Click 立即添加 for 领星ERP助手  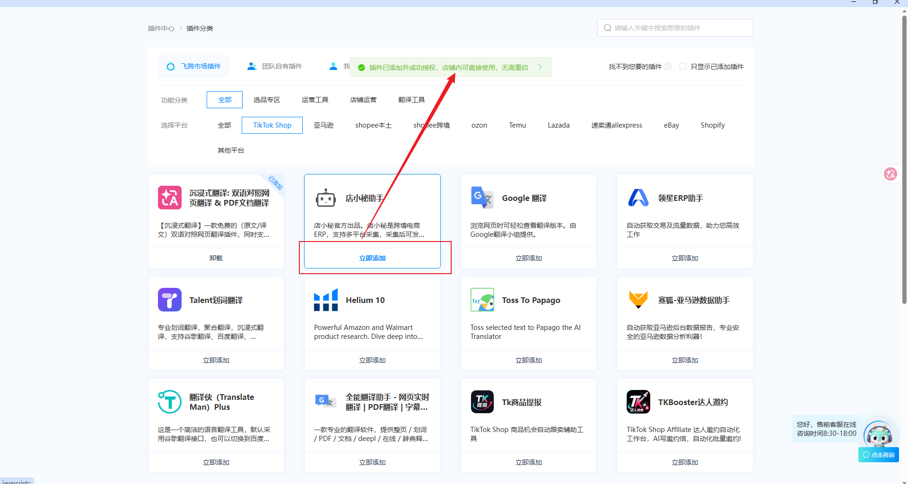[685, 258]
